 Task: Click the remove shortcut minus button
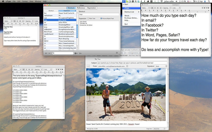tap(49, 53)
